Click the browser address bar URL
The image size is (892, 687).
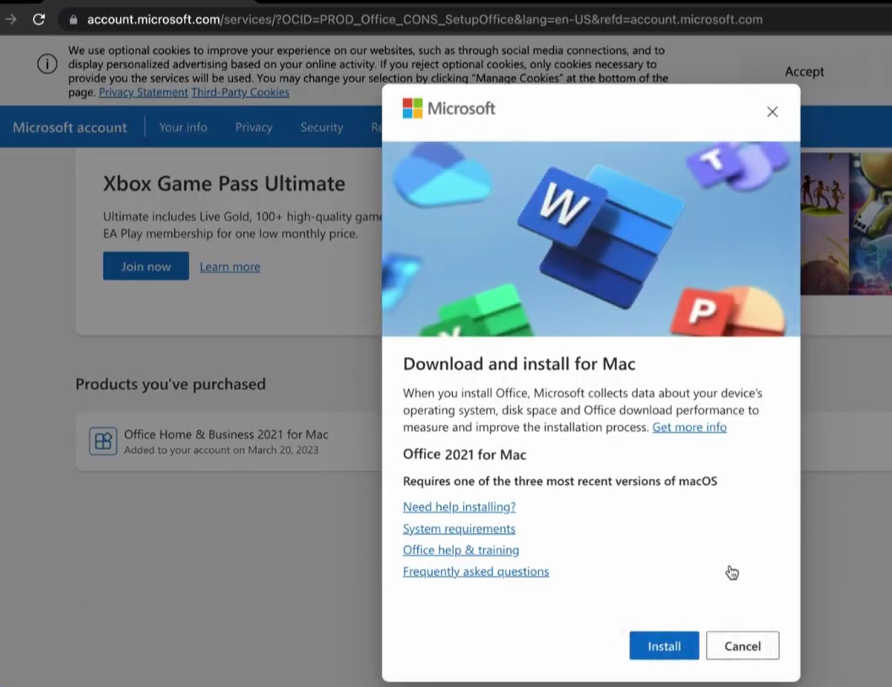click(424, 19)
